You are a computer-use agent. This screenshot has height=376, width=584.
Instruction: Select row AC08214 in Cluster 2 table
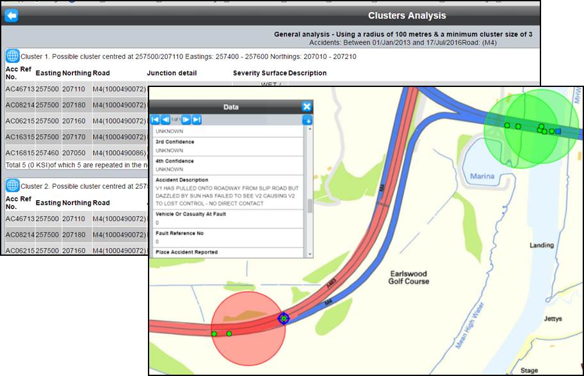19,235
